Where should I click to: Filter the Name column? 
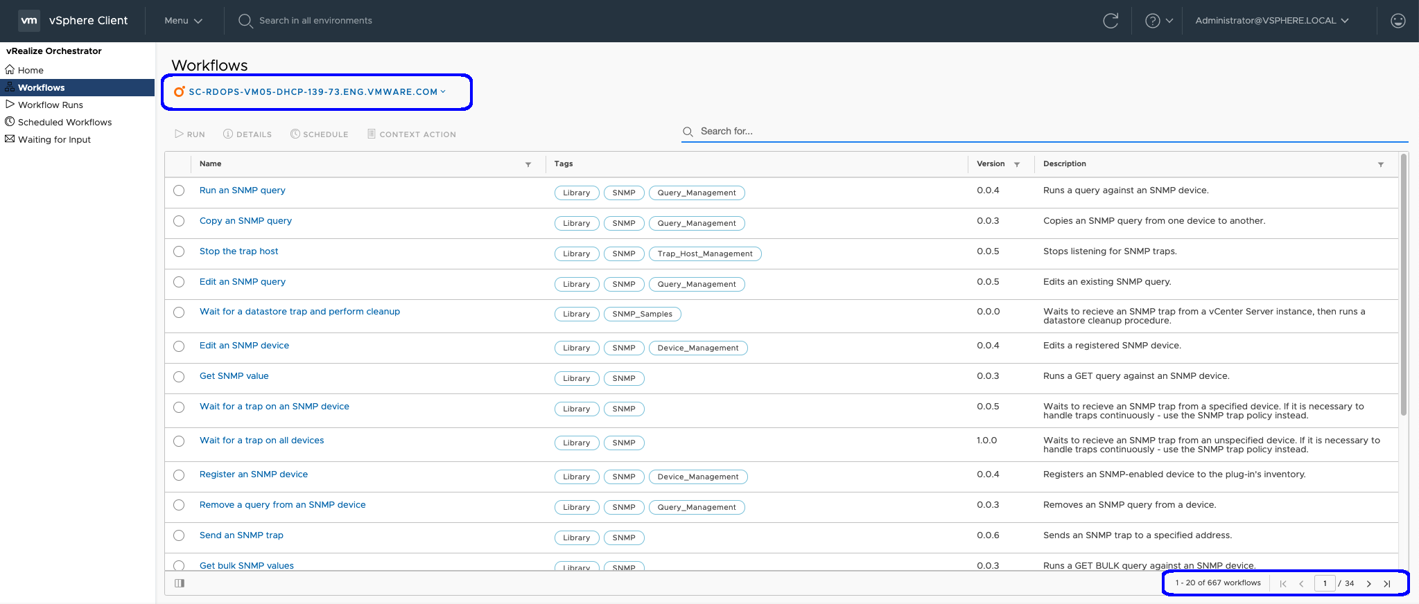point(528,164)
